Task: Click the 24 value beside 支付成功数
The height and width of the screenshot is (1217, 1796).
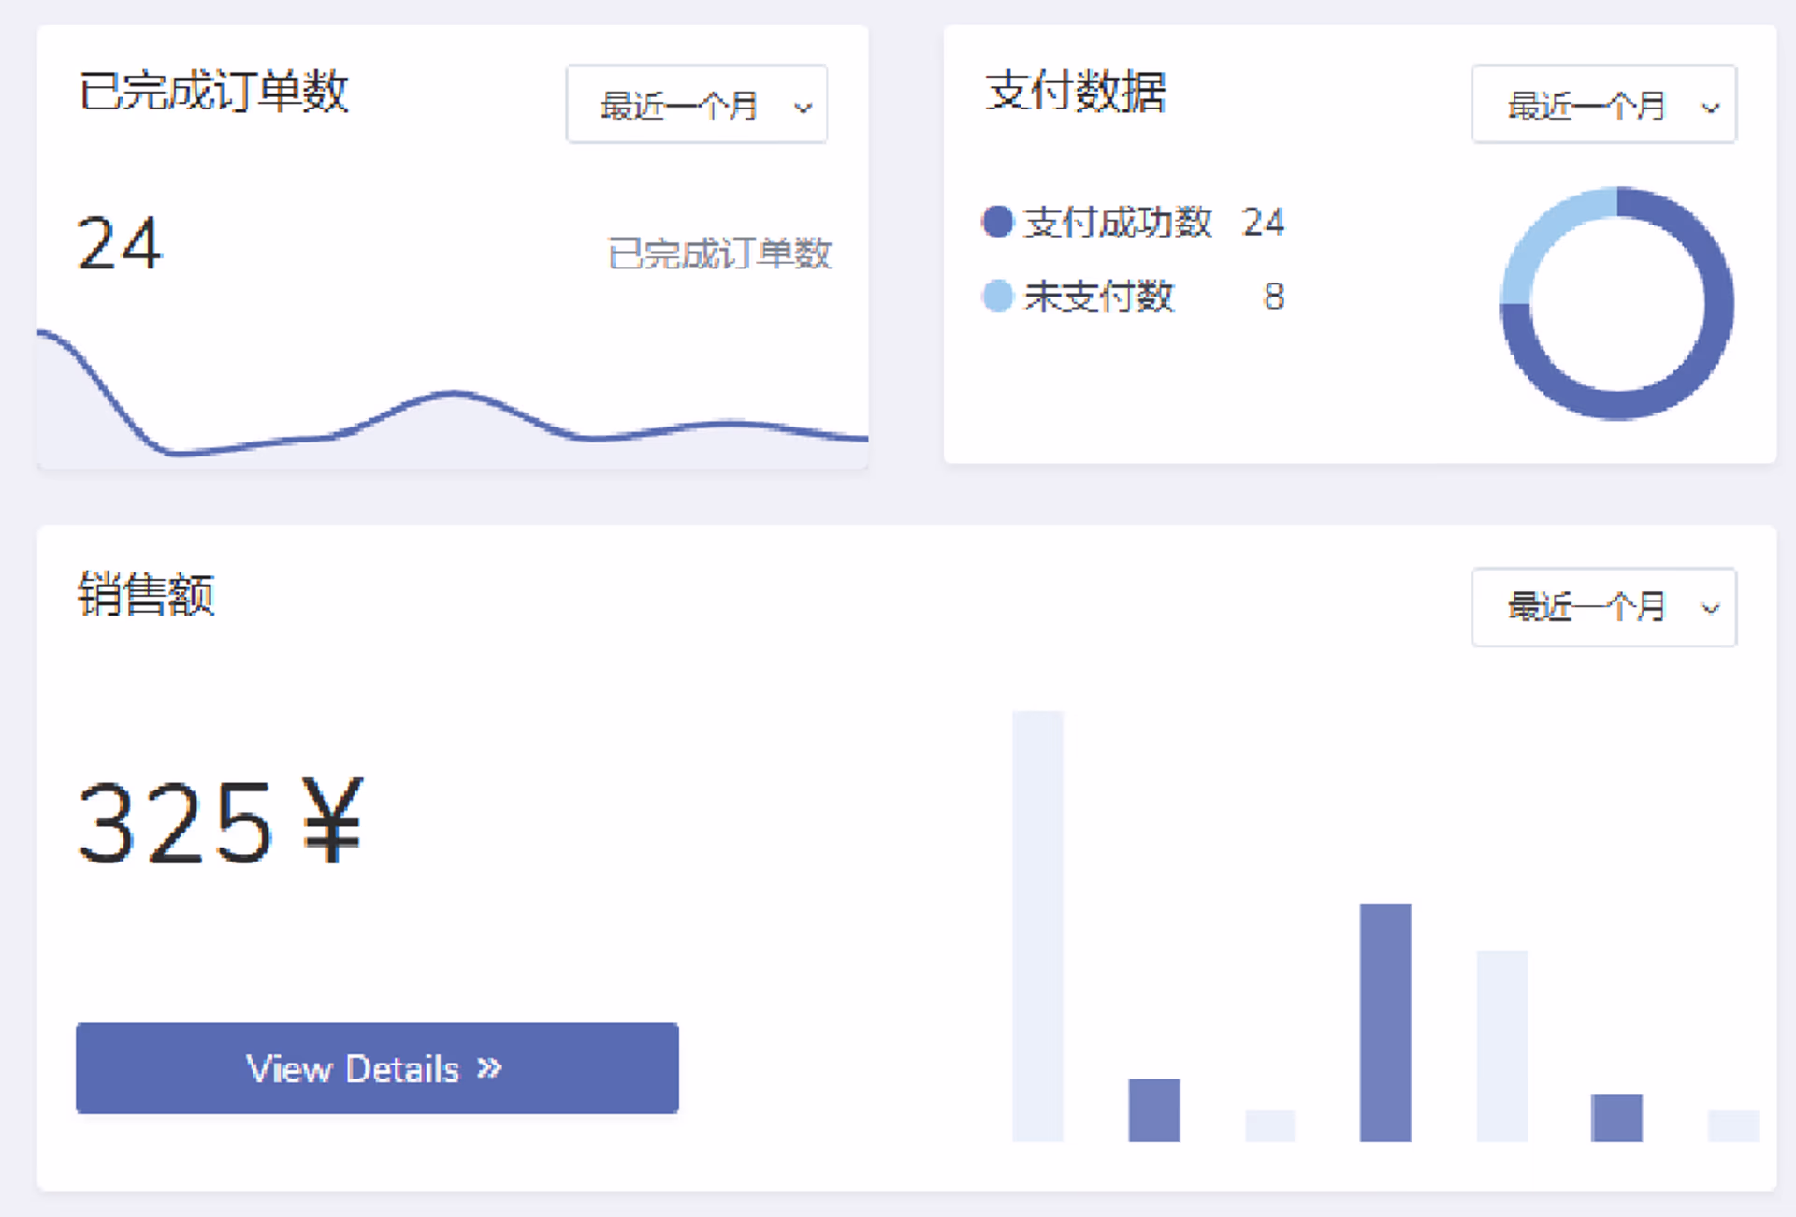Action: pyautogui.click(x=1263, y=222)
